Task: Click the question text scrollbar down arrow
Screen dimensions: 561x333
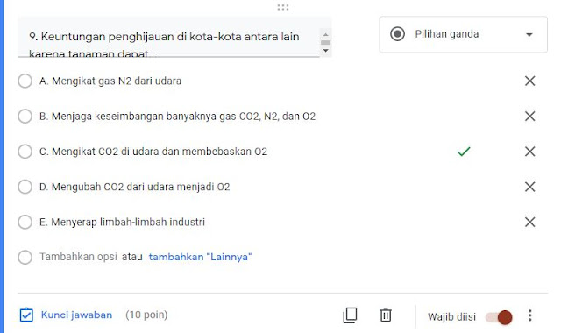Action: (325, 51)
